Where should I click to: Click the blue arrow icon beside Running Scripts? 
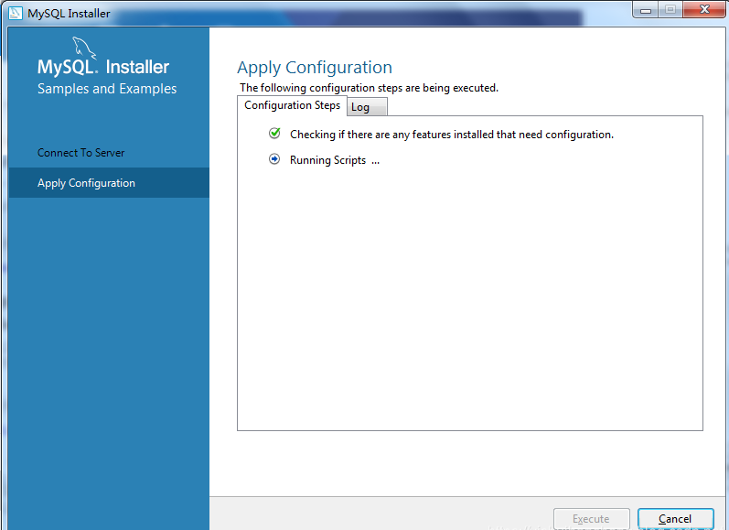pyautogui.click(x=274, y=159)
